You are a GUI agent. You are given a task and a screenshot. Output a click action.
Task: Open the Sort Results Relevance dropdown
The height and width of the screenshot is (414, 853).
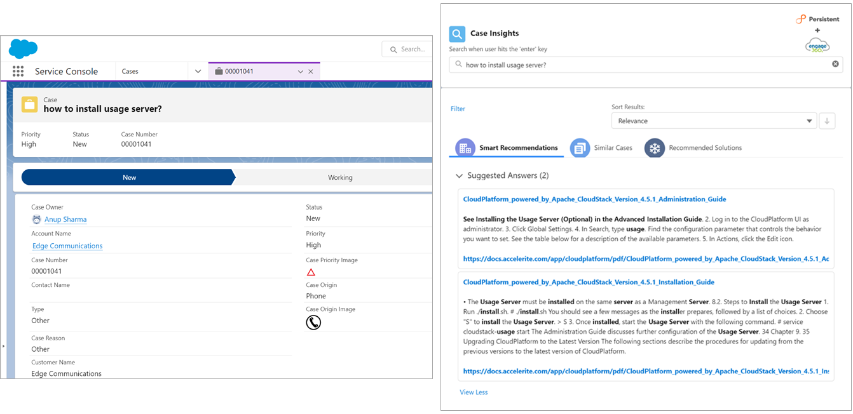(714, 121)
